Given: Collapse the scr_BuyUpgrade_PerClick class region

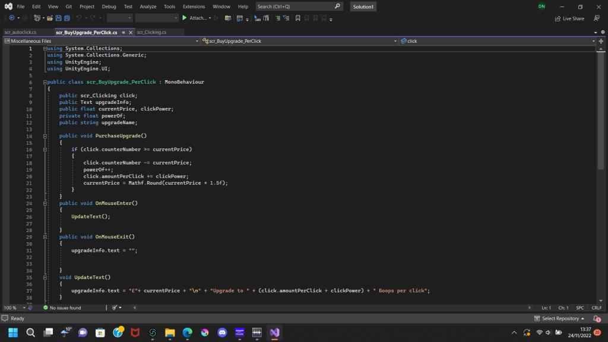Looking at the screenshot, I should point(44,82).
